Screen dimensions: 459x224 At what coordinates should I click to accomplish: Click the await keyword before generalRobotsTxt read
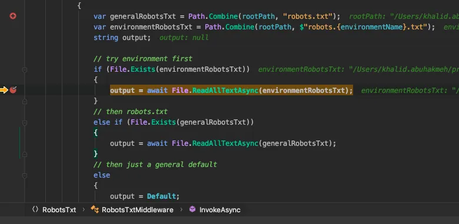coord(157,143)
